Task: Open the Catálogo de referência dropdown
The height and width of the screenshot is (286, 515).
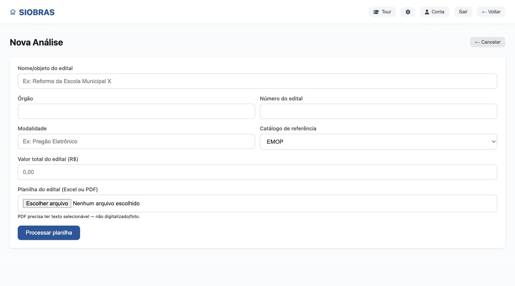Action: click(378, 142)
